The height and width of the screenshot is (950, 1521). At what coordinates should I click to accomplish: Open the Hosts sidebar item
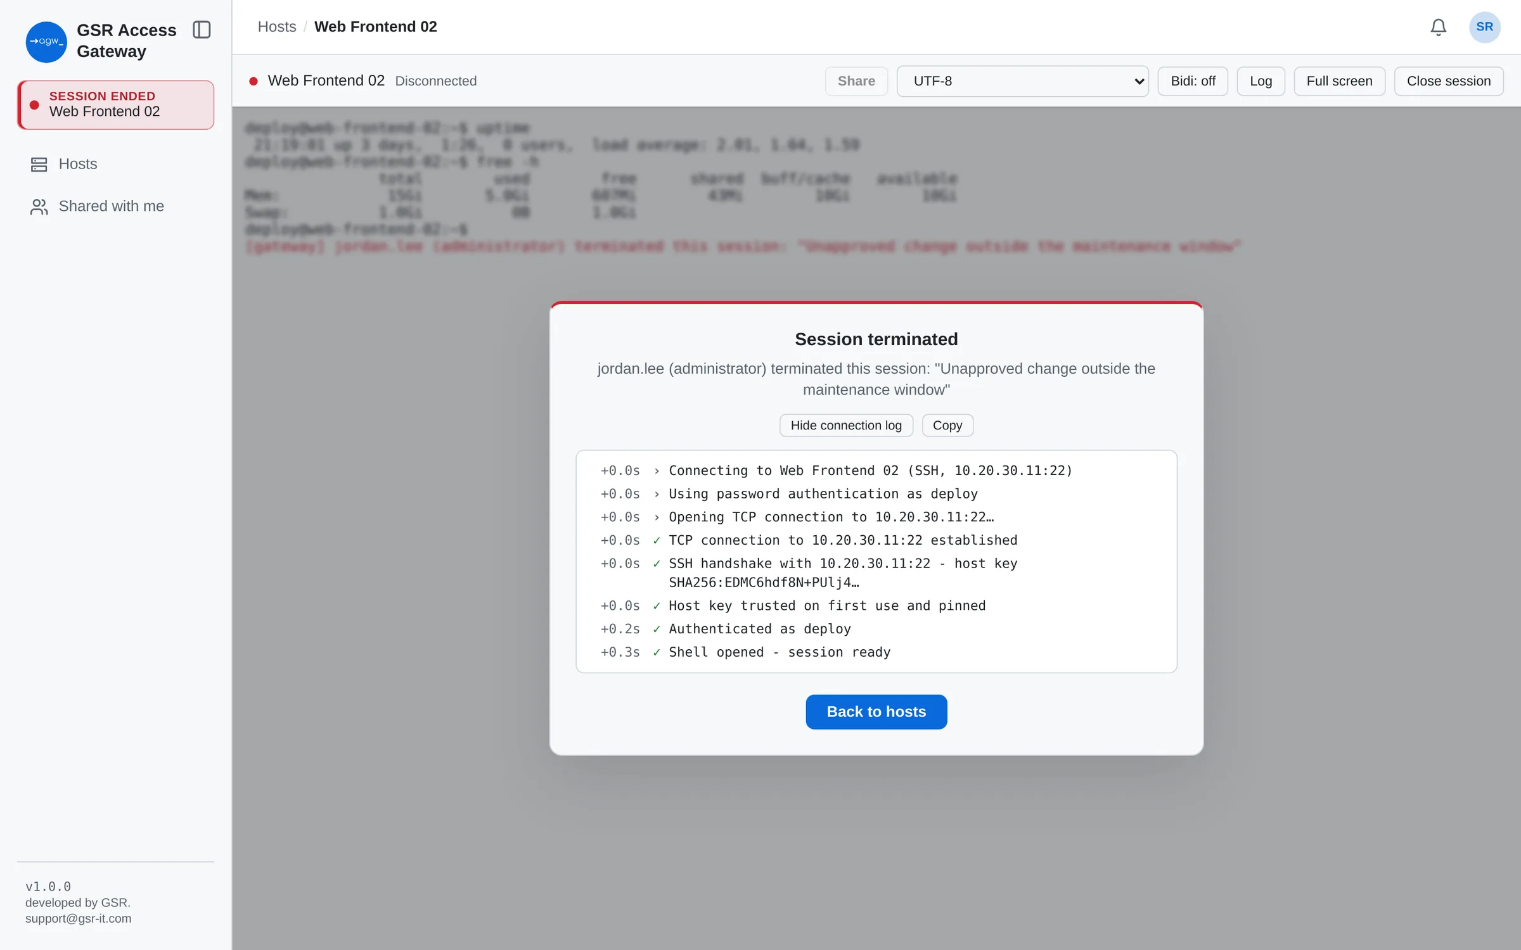116,164
